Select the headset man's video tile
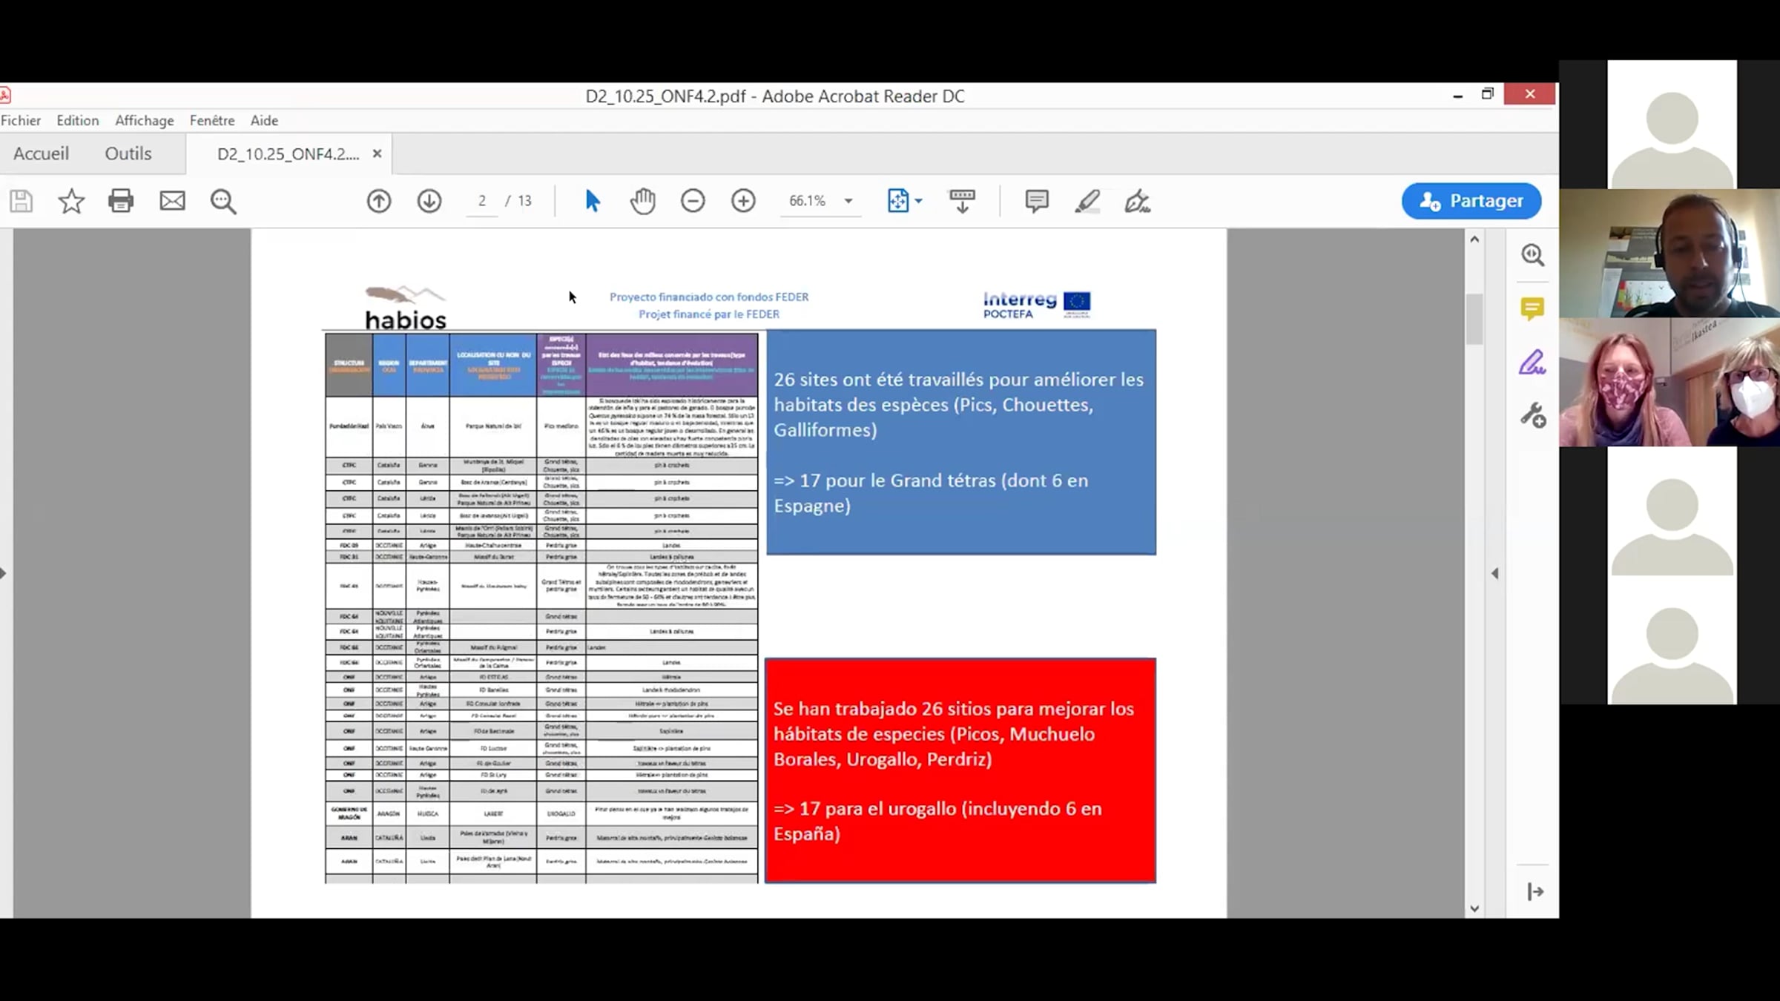Image resolution: width=1780 pixels, height=1001 pixels. 1669,254
